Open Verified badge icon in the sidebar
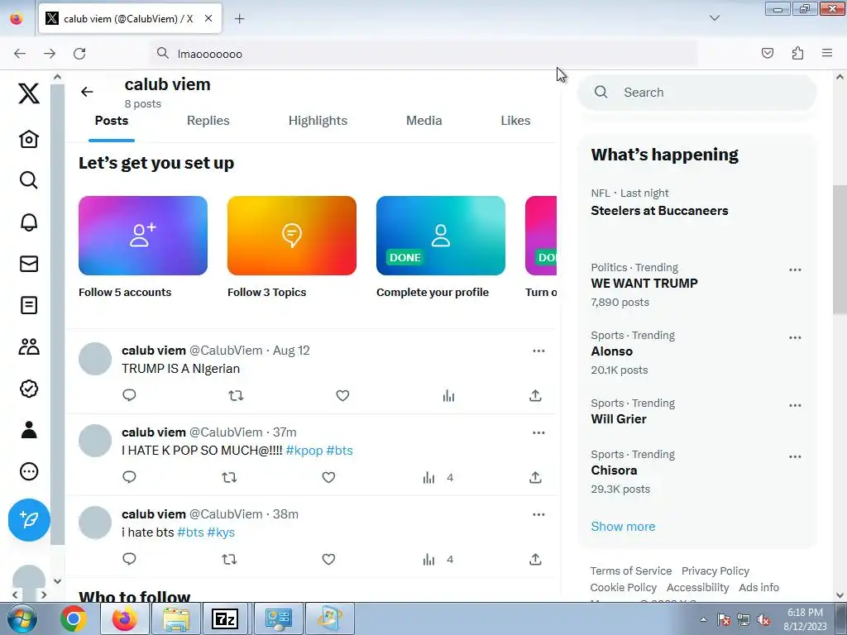The image size is (847, 635). tap(29, 389)
